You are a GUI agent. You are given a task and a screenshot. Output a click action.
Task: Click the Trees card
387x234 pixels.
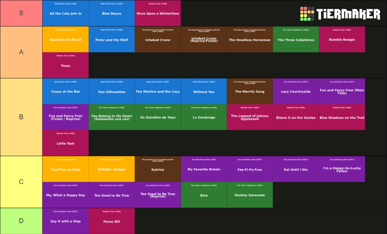click(66, 66)
